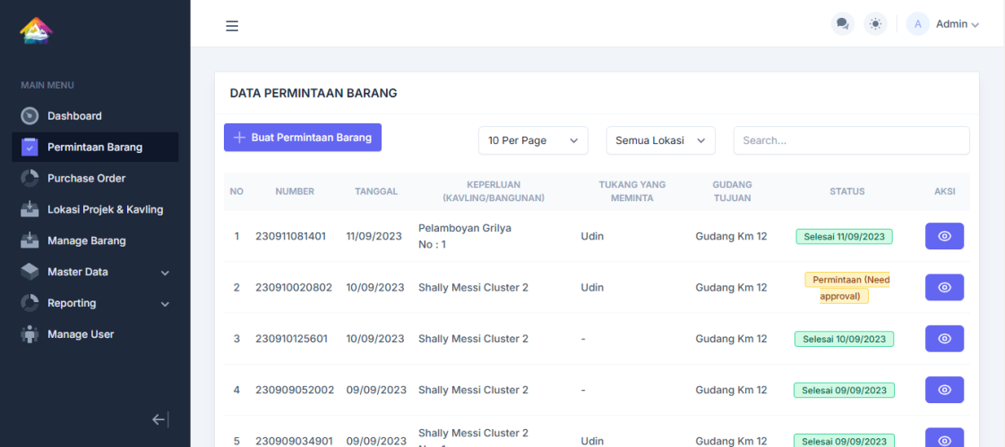The image size is (1005, 447).
Task: Click the Dashboard sidebar icon
Action: click(30, 116)
